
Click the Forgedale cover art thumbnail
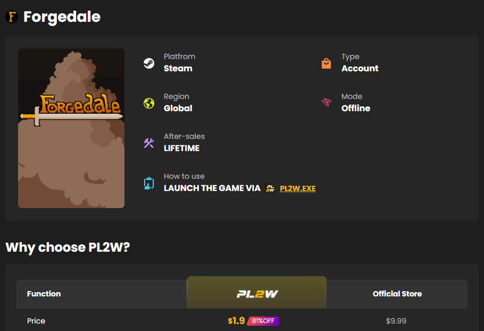tap(71, 128)
